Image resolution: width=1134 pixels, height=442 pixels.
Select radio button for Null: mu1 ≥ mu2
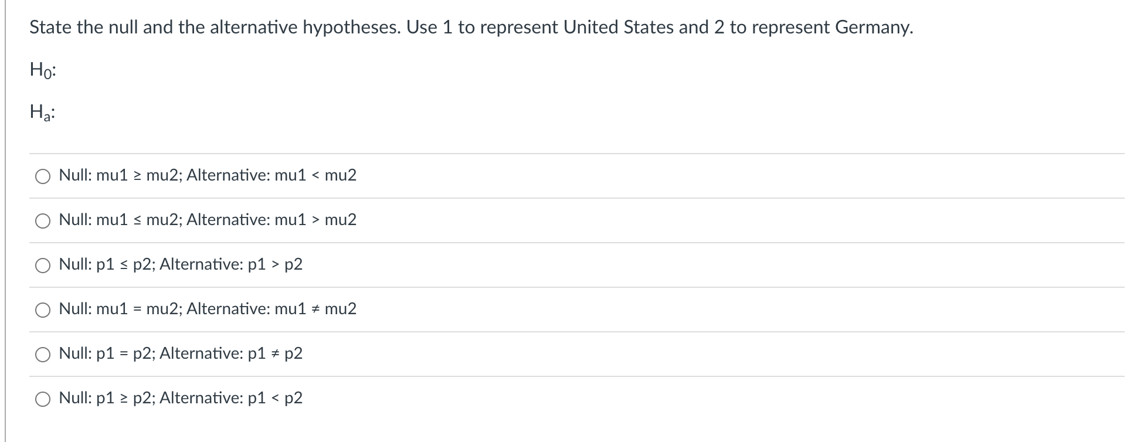pos(43,176)
